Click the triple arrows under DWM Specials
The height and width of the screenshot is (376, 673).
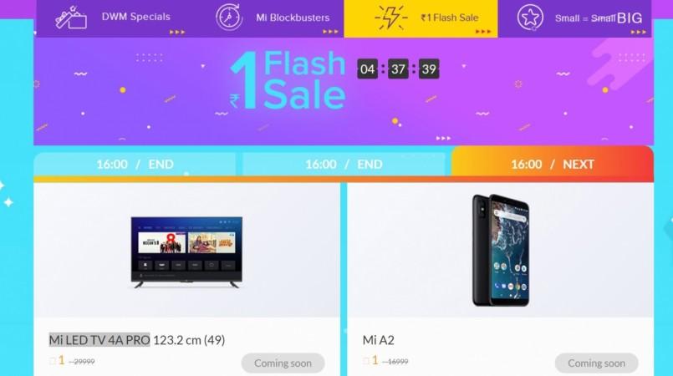click(x=177, y=32)
